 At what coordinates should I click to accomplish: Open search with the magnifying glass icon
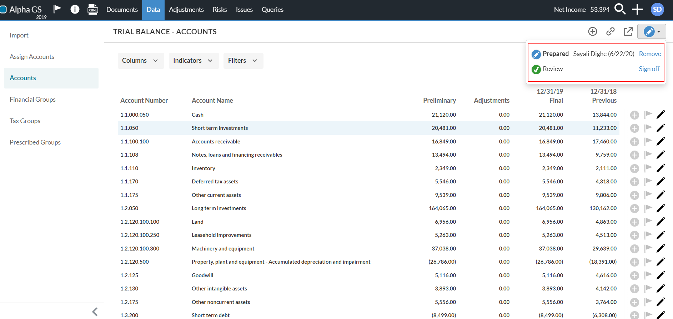click(620, 9)
